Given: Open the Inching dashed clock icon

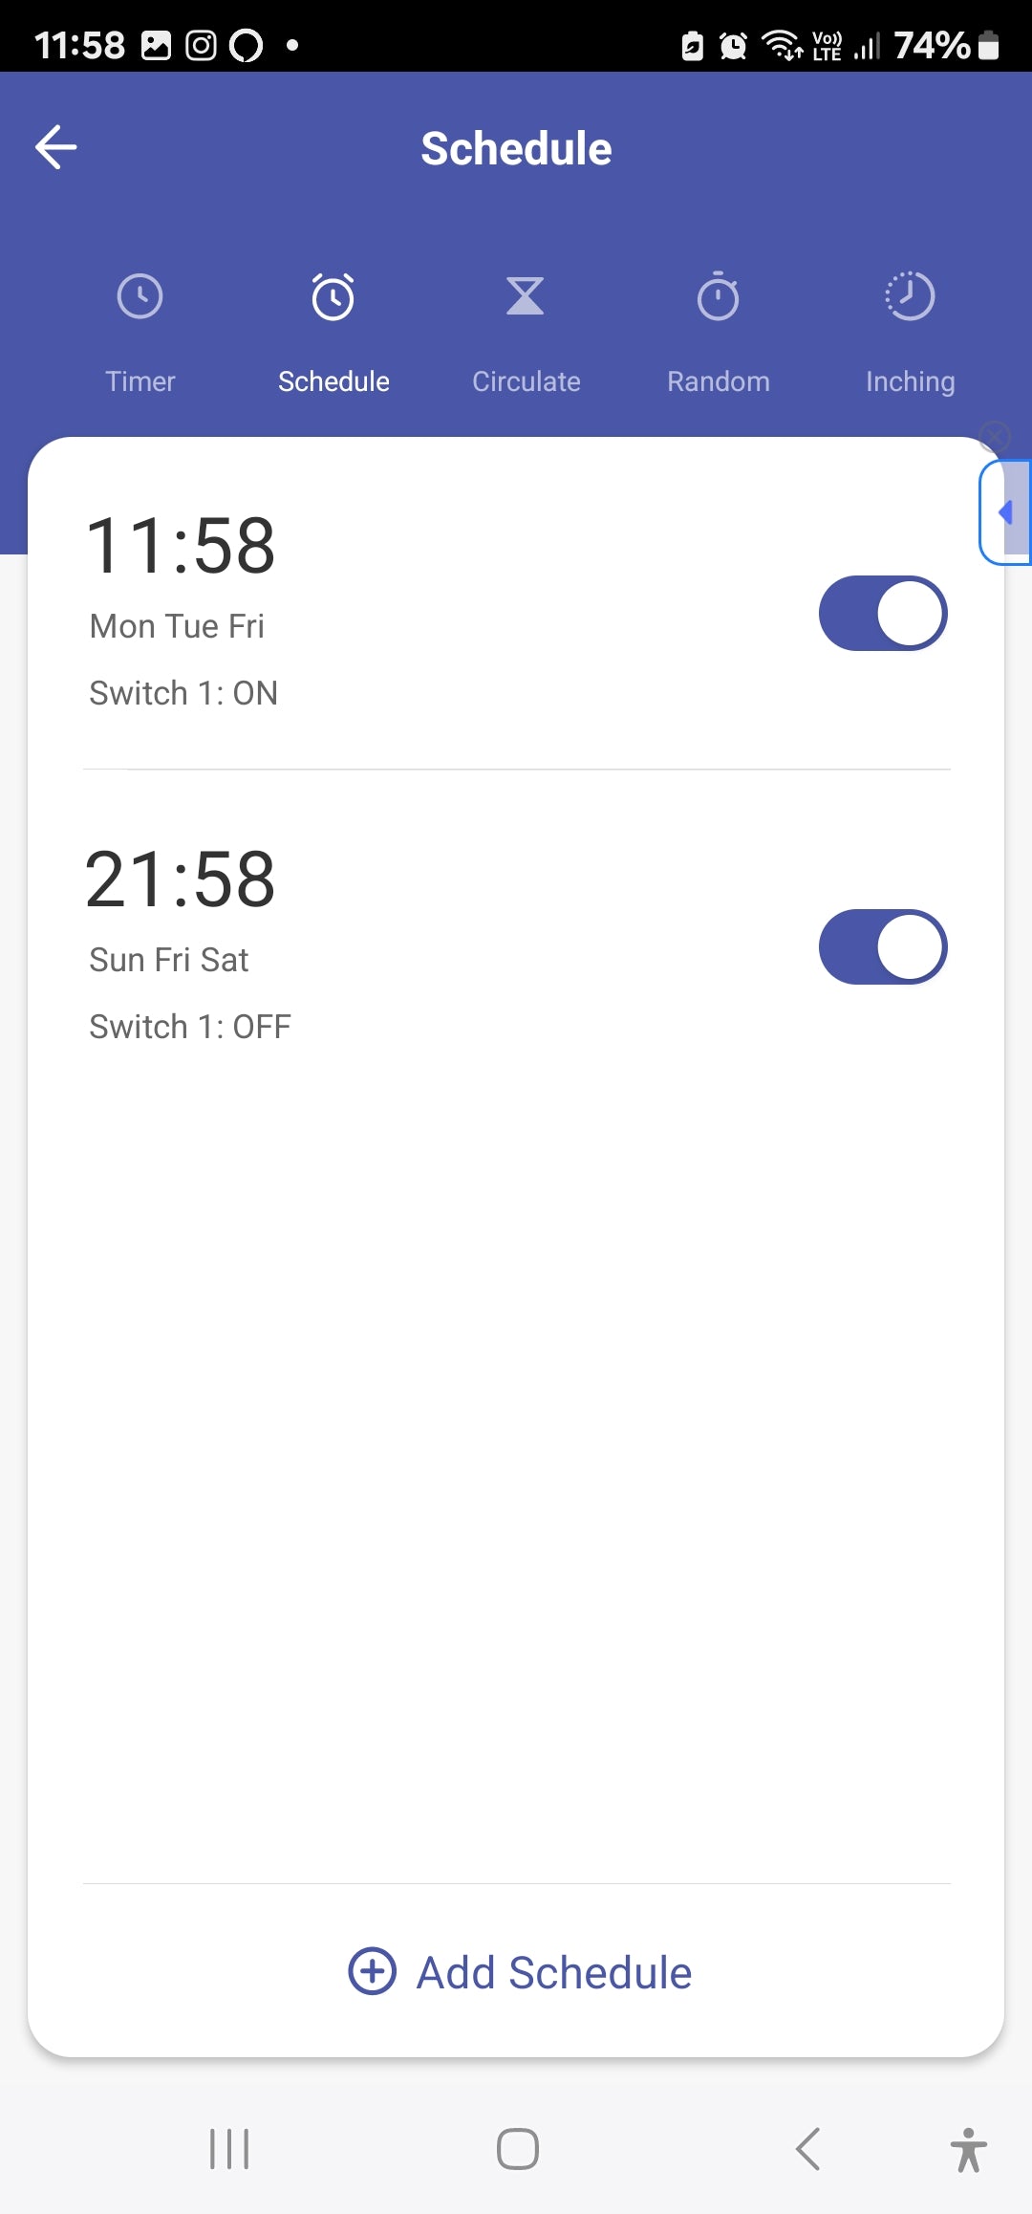Looking at the screenshot, I should [x=910, y=296].
